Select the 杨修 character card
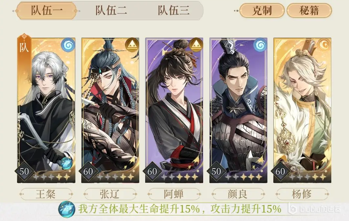This screenshot has width=349, height=221. [302, 110]
